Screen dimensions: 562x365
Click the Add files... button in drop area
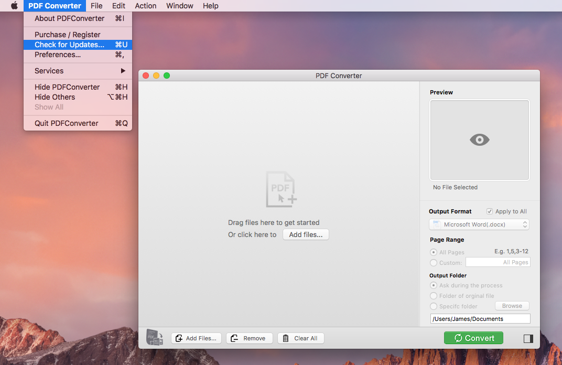click(306, 234)
